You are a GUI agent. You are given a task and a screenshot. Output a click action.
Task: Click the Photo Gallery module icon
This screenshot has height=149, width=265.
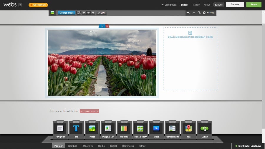[x=140, y=129]
